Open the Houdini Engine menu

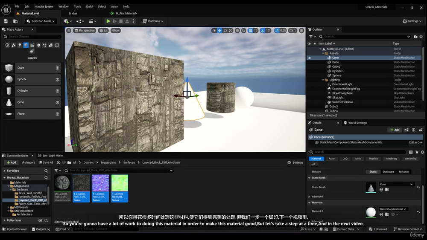(44, 6)
